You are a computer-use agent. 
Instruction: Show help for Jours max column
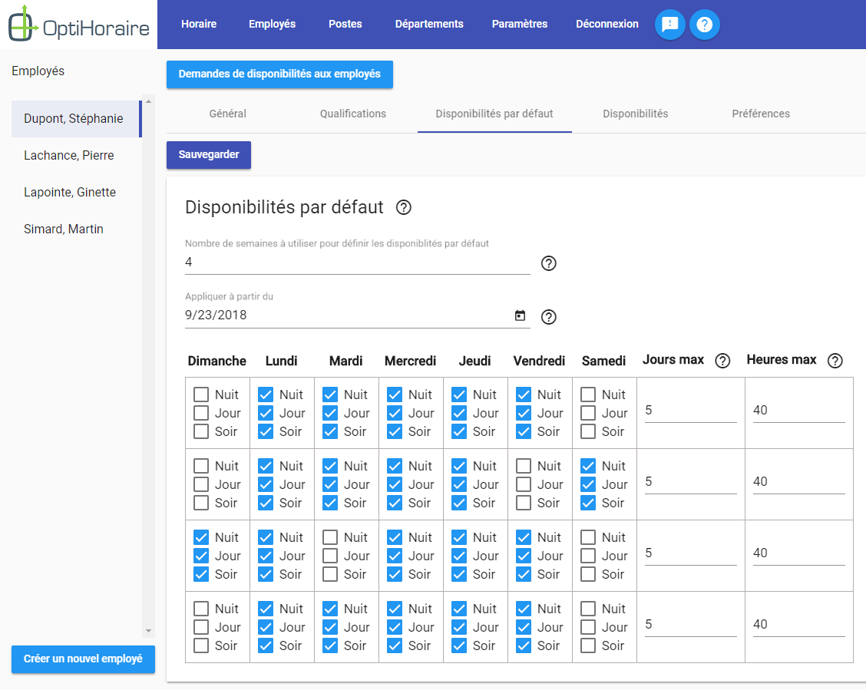click(722, 361)
